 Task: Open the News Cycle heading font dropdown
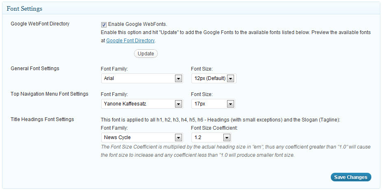(x=142, y=137)
